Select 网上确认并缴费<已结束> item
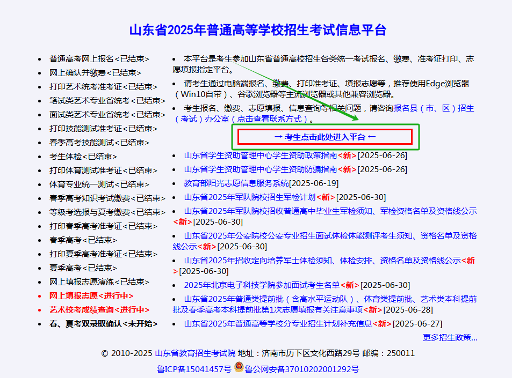 95,73
